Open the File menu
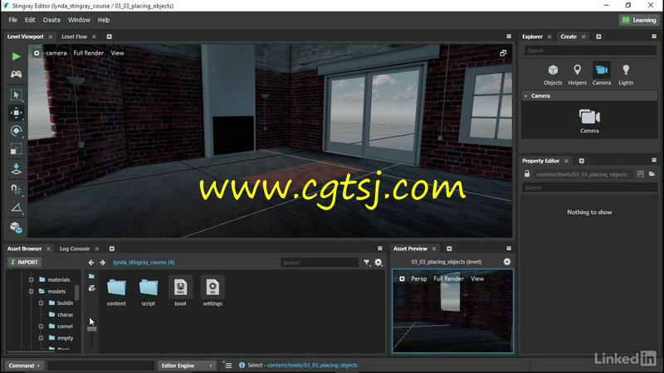Screen dimensions: 664x373 click(x=13, y=20)
